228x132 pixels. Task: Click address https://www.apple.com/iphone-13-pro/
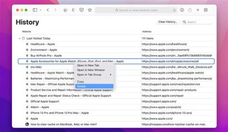pos(167,113)
